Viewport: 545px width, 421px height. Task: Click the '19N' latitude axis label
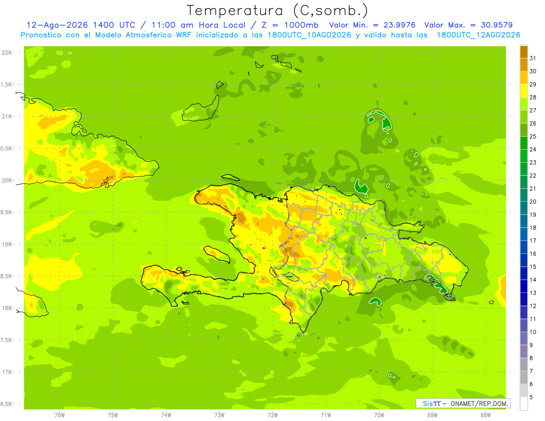(7, 244)
